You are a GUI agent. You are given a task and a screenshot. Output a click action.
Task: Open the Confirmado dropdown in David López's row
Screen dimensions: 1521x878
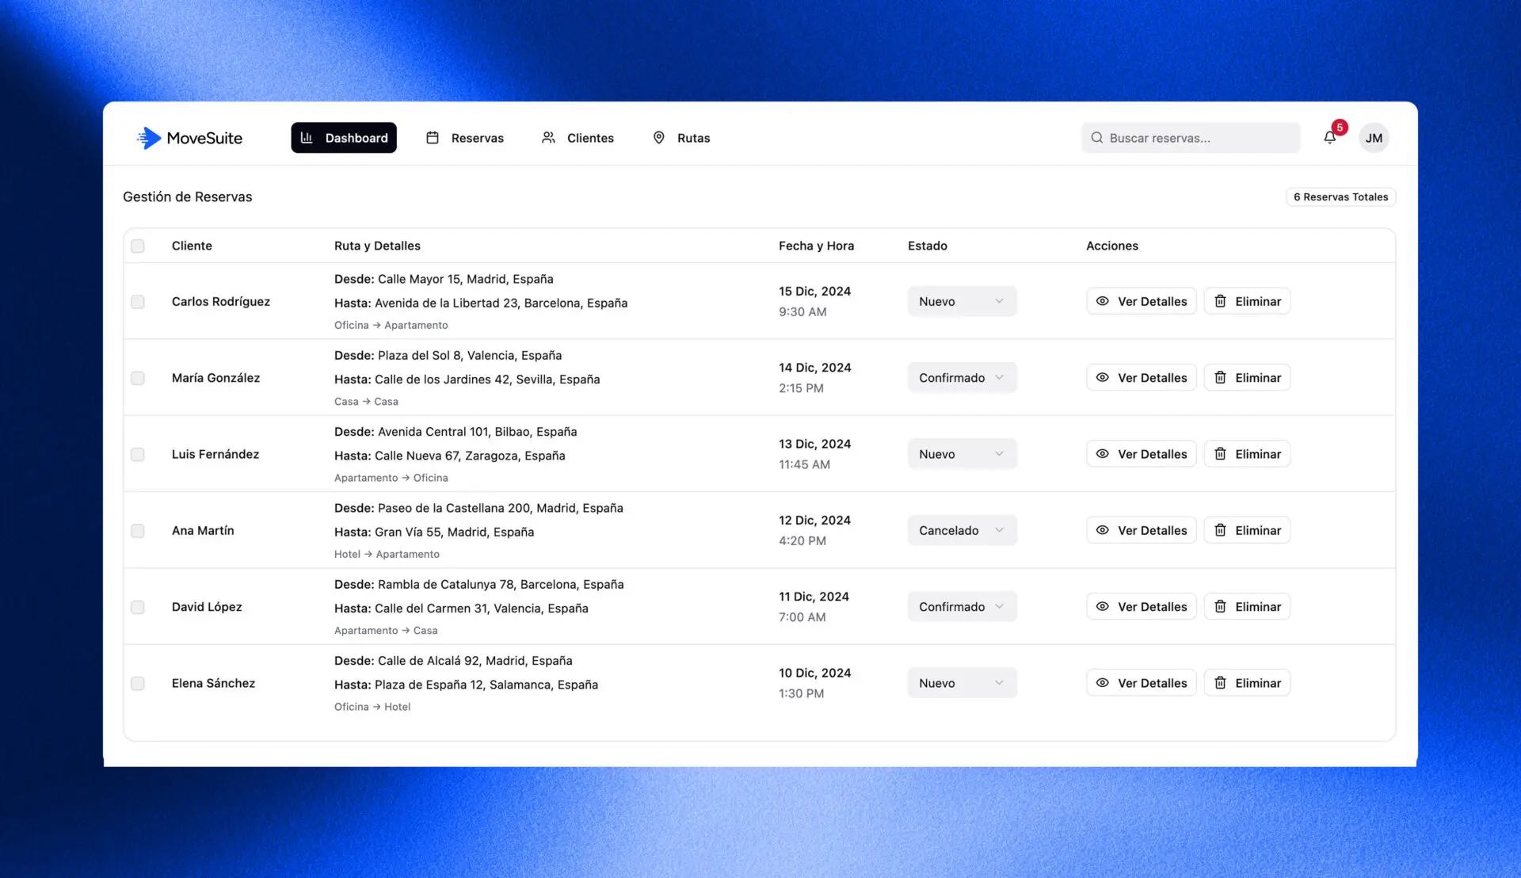click(962, 607)
